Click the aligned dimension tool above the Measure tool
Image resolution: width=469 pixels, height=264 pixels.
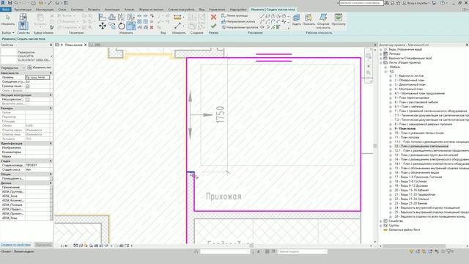[x=177, y=17]
